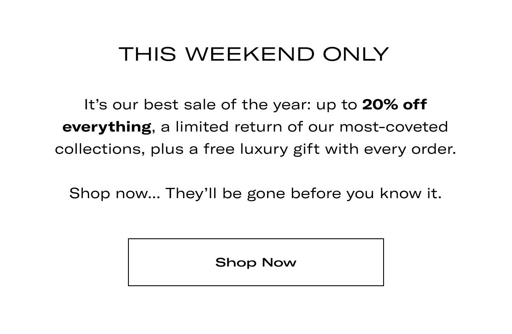Click the words "with every order"
Viewport: 512px width, 334px height.
coord(390,149)
